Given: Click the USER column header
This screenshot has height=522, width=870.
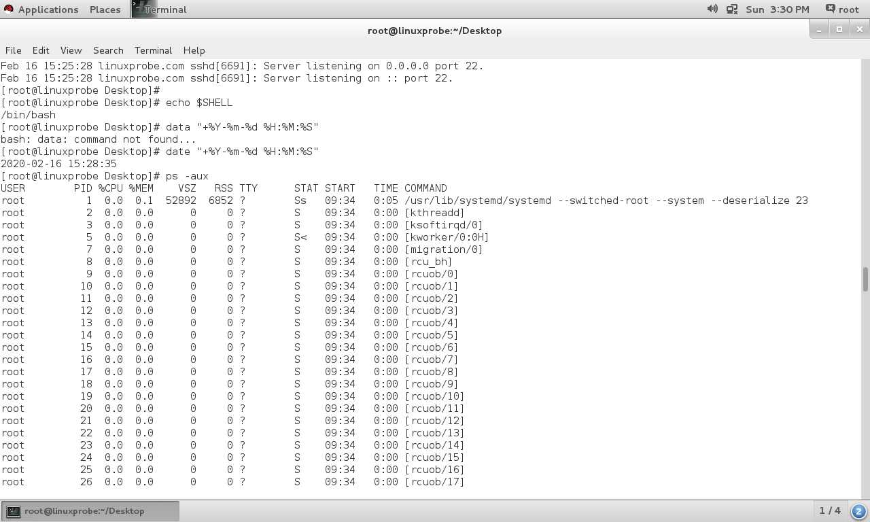Looking at the screenshot, I should click(13, 188).
